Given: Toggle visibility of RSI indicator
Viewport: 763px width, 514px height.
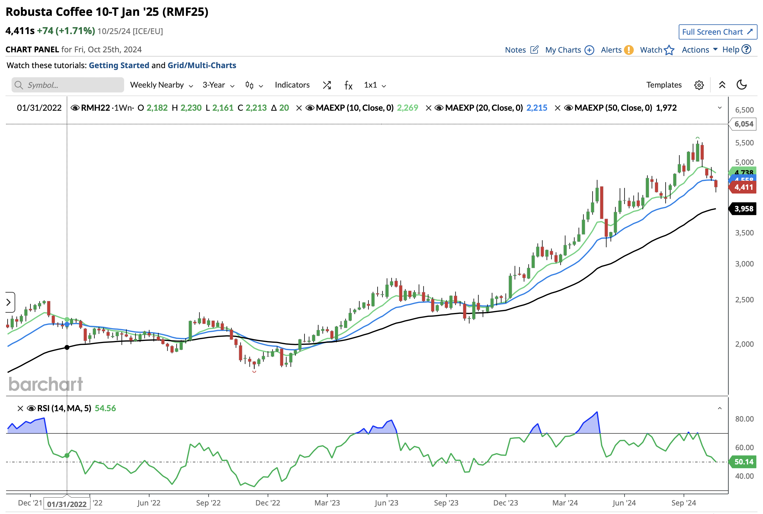Looking at the screenshot, I should pyautogui.click(x=31, y=408).
